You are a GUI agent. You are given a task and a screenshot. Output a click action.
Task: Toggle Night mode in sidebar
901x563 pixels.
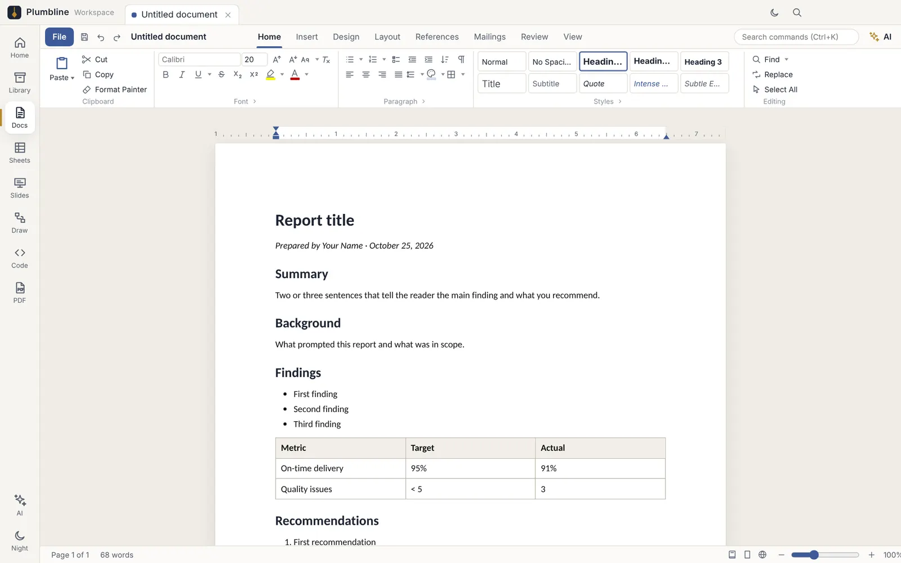point(20,540)
